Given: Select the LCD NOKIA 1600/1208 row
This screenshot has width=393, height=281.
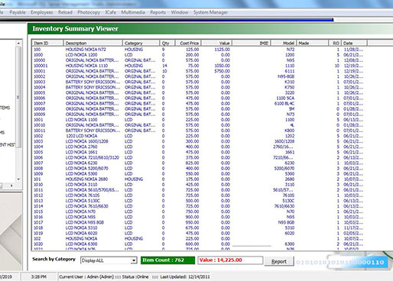Looking at the screenshot, I should pos(199,141).
